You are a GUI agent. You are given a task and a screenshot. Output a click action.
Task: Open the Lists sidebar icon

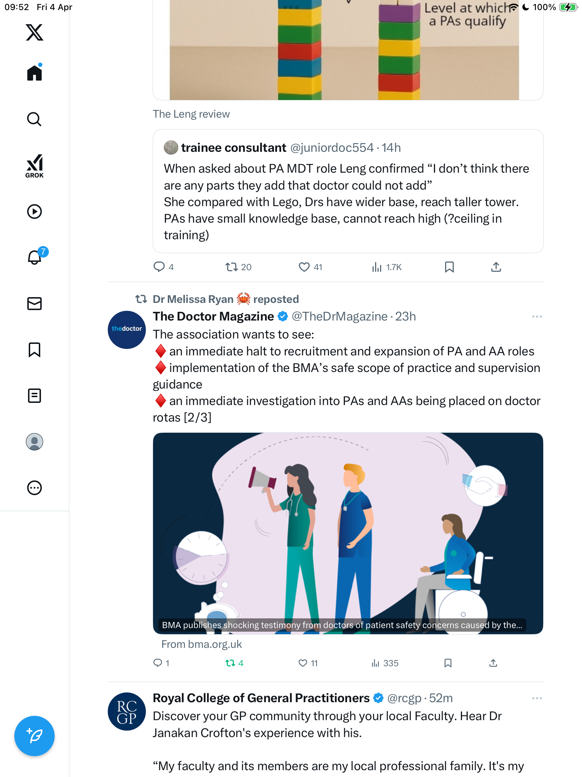coord(34,396)
